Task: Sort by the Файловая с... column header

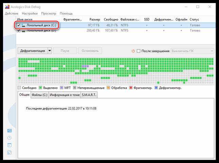Action: (x=130, y=19)
